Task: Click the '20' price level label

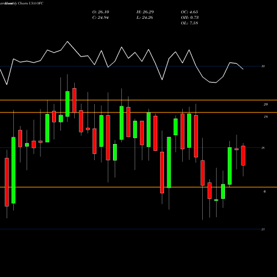Action: (265, 105)
